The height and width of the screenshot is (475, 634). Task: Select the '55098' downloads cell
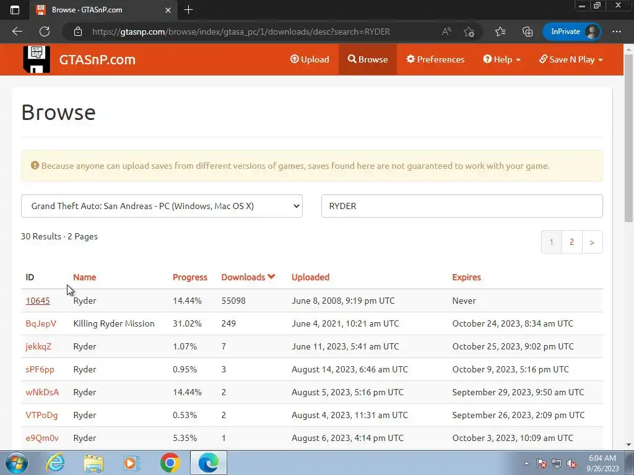(x=233, y=301)
